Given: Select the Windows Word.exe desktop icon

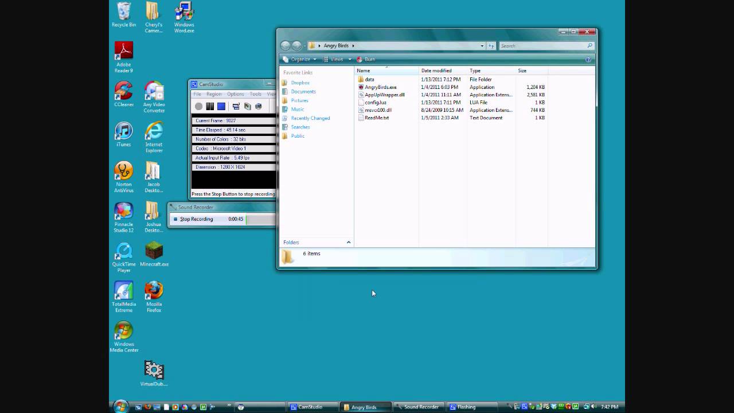Looking at the screenshot, I should (184, 17).
